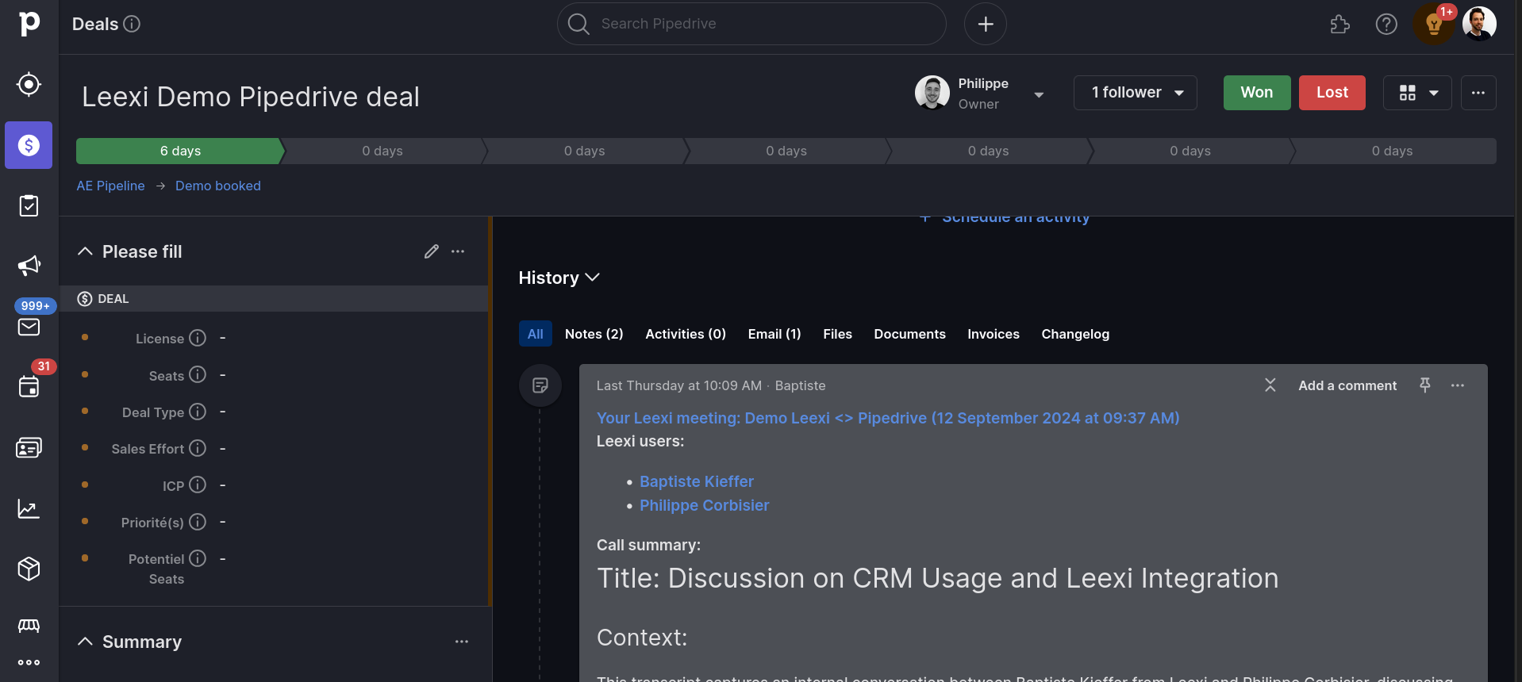1522x682 pixels.
Task: Open the Deals dollar icon
Action: (x=29, y=145)
